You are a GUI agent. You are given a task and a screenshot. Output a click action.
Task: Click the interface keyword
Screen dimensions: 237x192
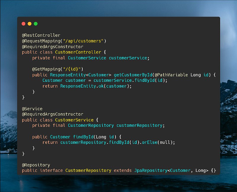(x=51, y=171)
